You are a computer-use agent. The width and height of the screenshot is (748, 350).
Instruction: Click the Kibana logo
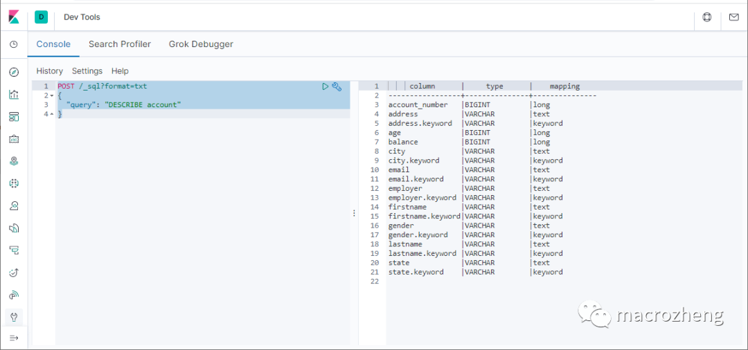click(x=14, y=17)
